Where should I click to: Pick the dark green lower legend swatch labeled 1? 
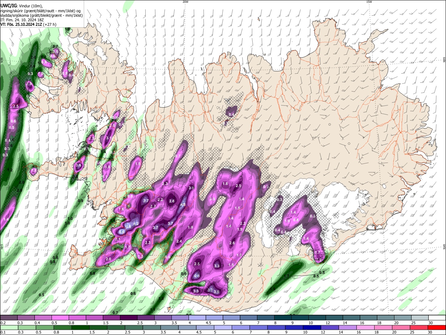[80, 327]
